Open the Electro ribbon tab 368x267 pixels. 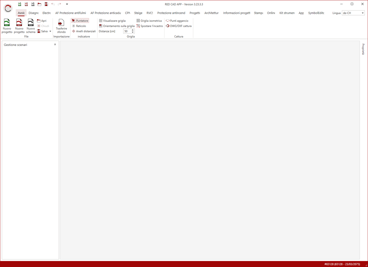pyautogui.click(x=47, y=13)
